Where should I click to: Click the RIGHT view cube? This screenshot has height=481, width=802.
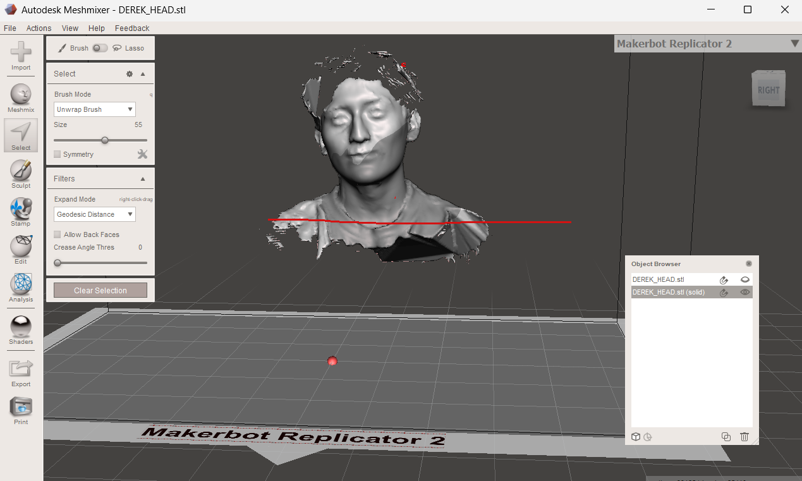coord(769,89)
